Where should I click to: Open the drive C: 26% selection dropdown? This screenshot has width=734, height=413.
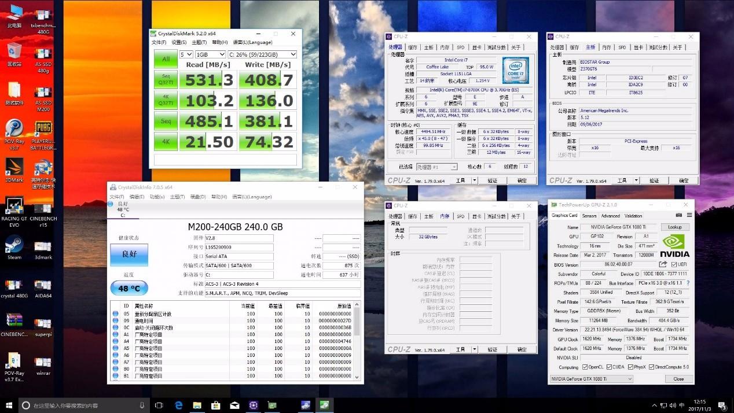(x=262, y=54)
